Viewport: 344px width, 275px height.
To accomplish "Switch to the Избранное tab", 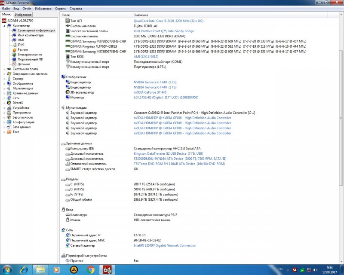I will click(x=23, y=15).
